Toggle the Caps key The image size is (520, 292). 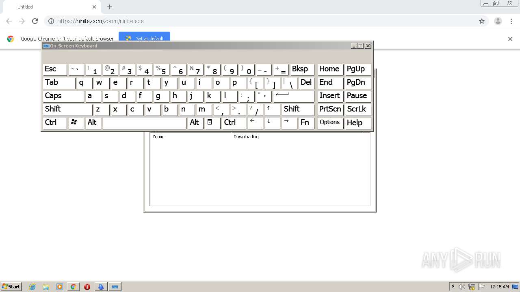click(63, 96)
